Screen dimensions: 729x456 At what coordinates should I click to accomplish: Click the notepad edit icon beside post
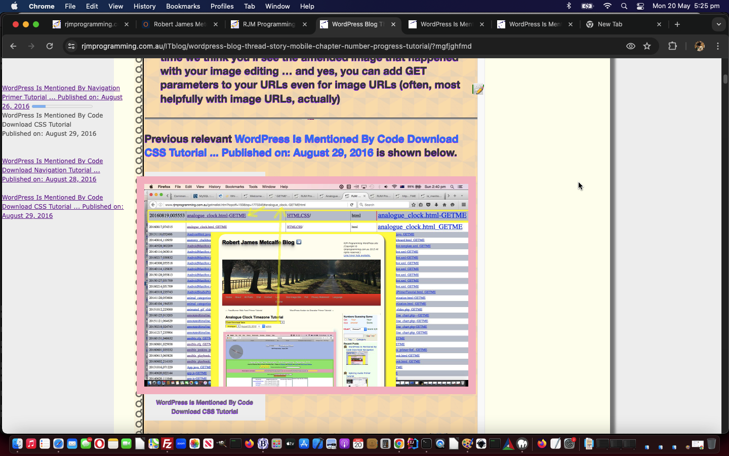pyautogui.click(x=478, y=89)
